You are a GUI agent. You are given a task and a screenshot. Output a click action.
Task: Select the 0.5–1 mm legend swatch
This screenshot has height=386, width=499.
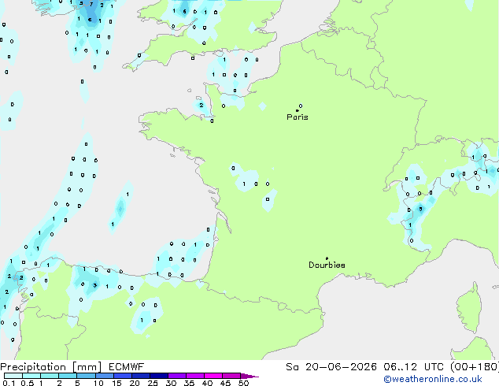click(31, 376)
